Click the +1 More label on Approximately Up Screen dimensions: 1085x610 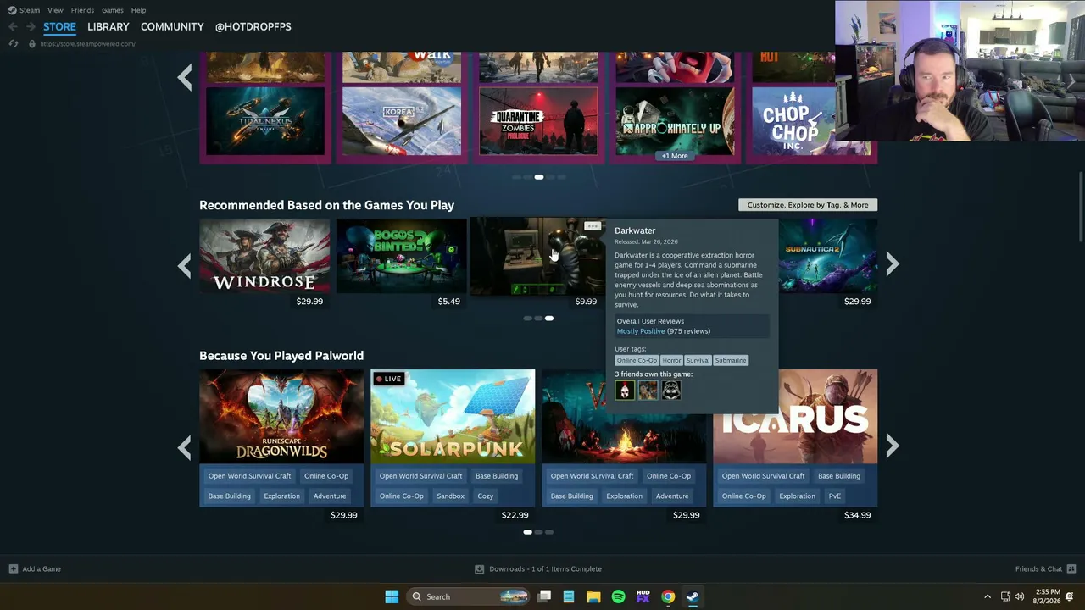point(675,156)
